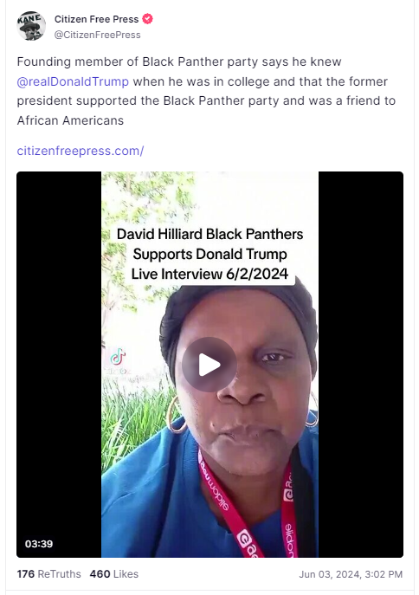Viewport: 419px width, 595px height.
Task: Click the black bar right of video
Action: point(361,365)
